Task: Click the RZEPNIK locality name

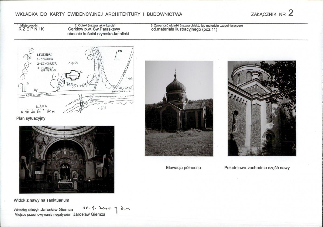Action: [31, 29]
